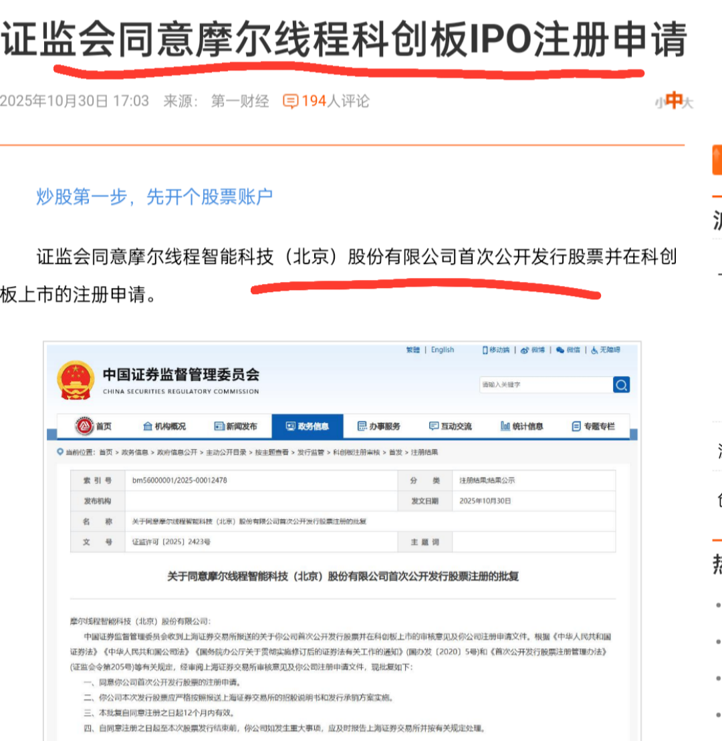
Task: Select the 政务信息 tab
Action: pyautogui.click(x=308, y=426)
